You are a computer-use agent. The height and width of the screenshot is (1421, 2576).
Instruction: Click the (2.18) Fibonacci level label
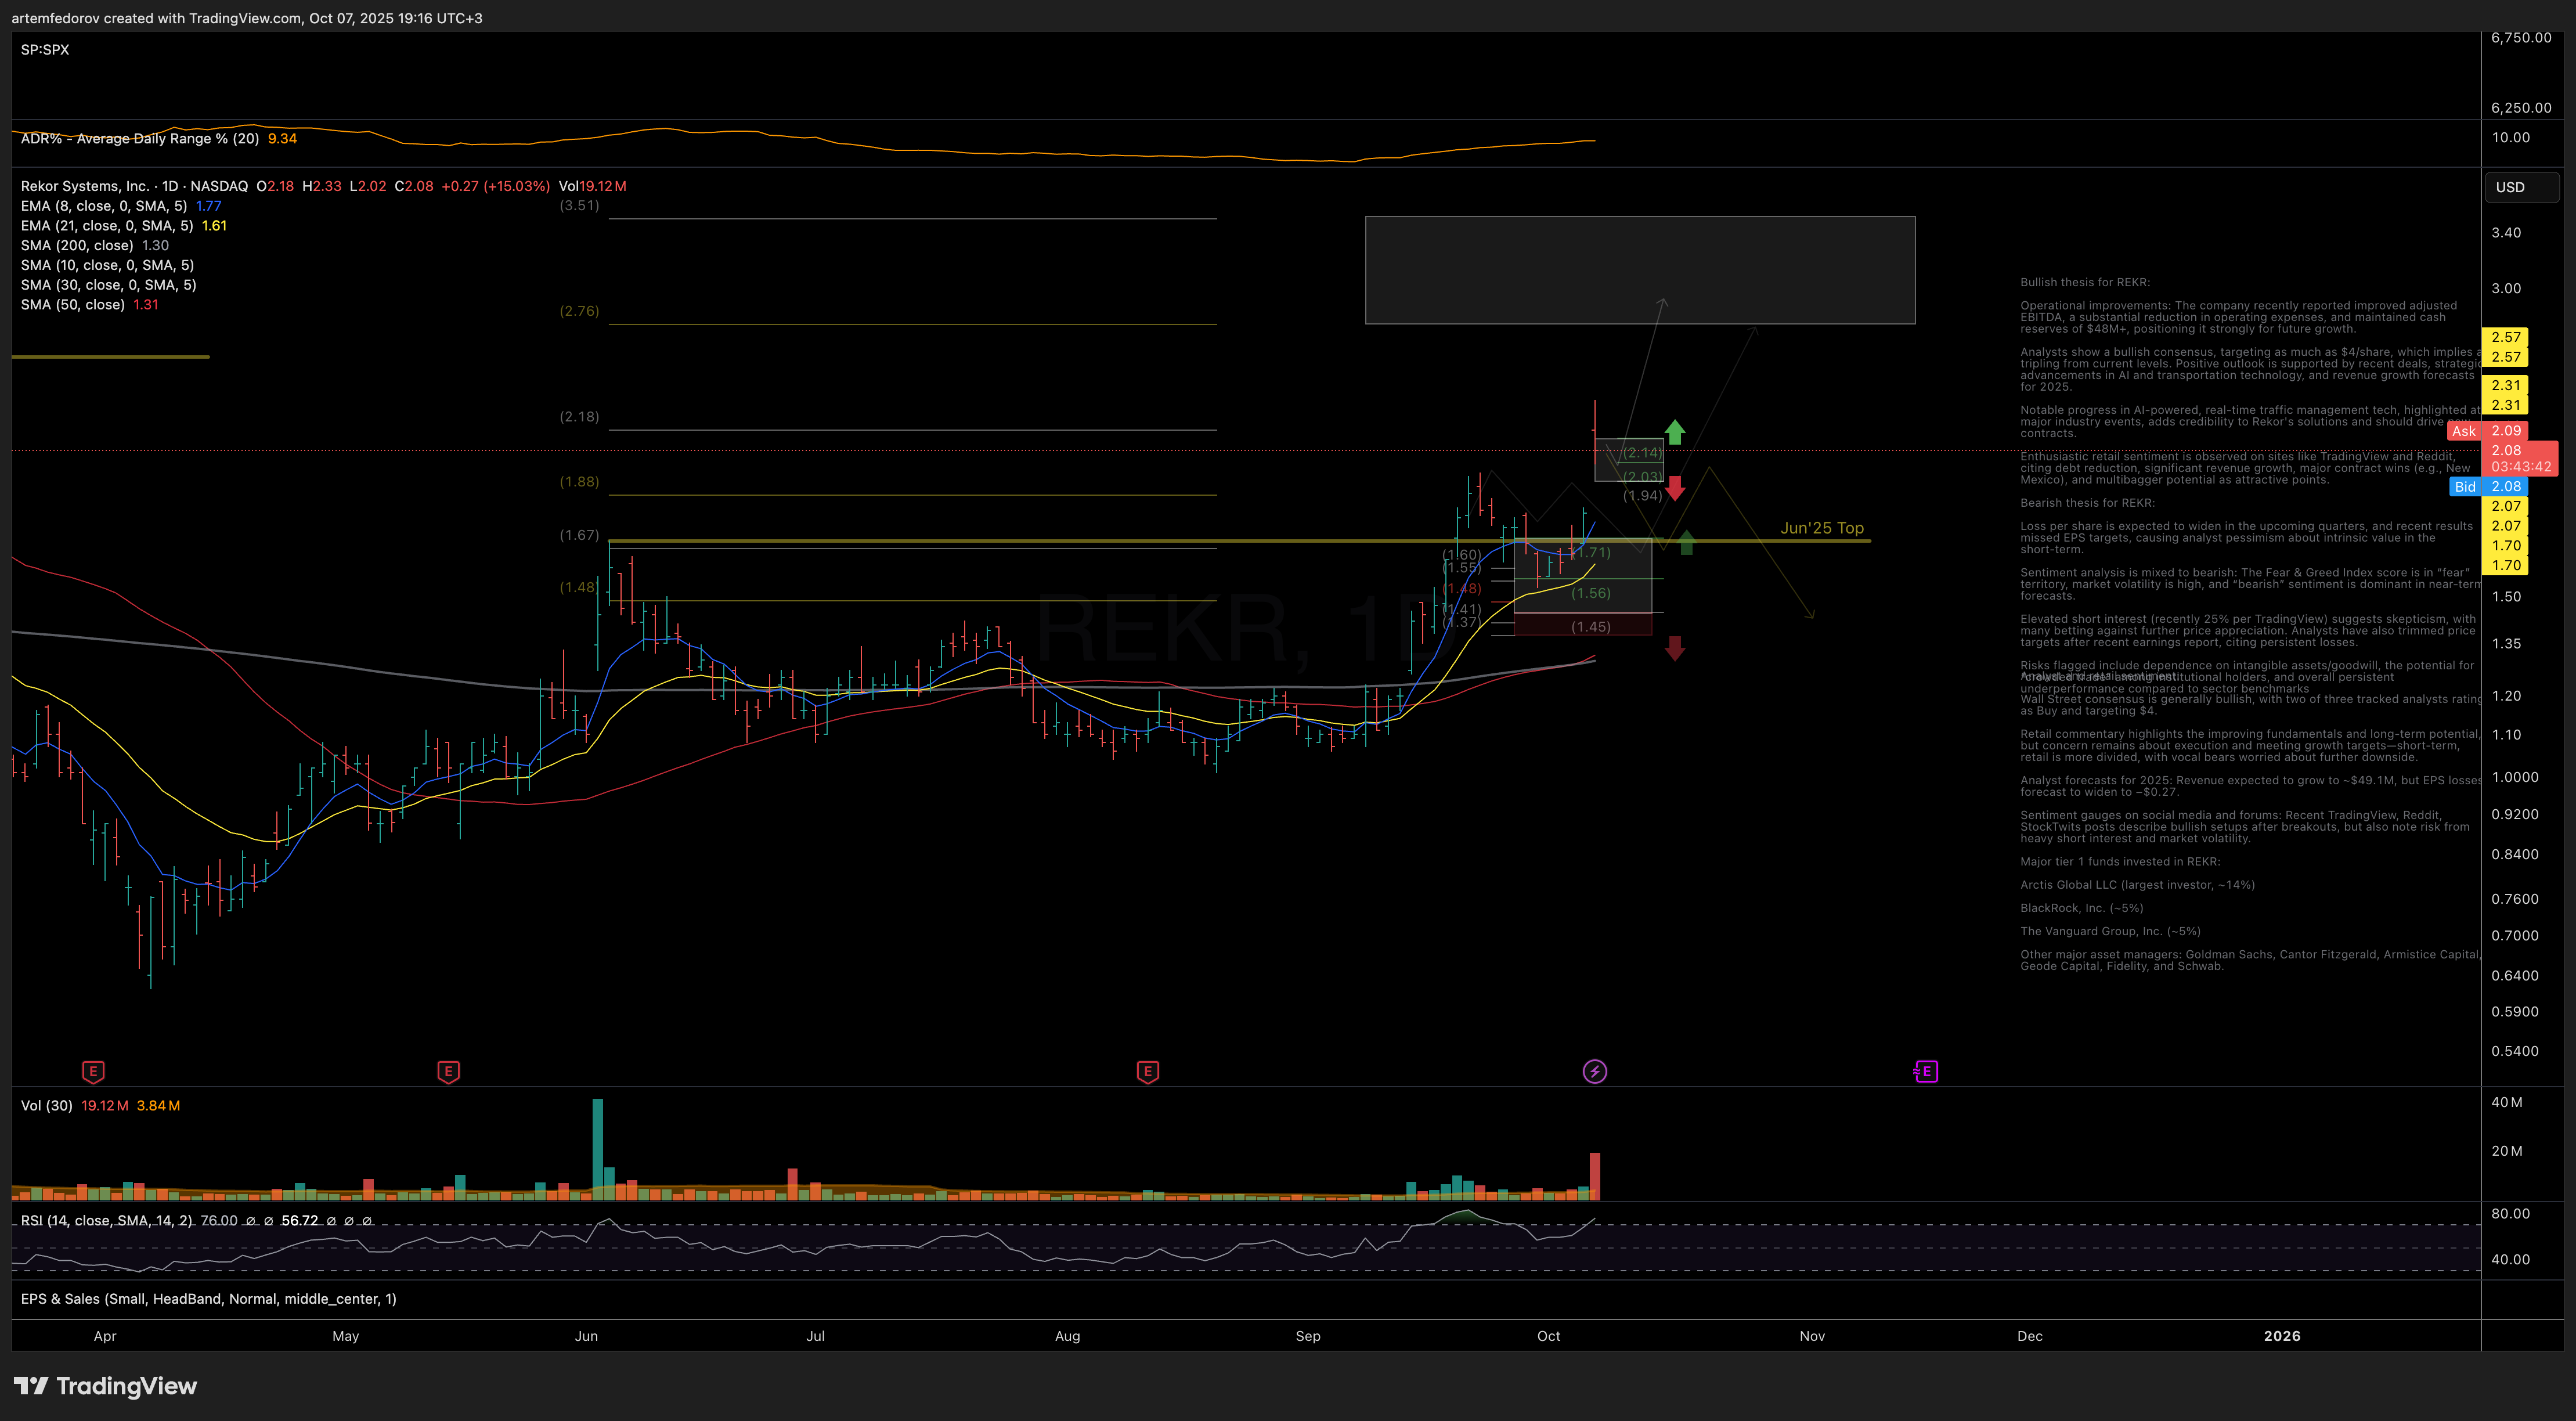click(579, 417)
